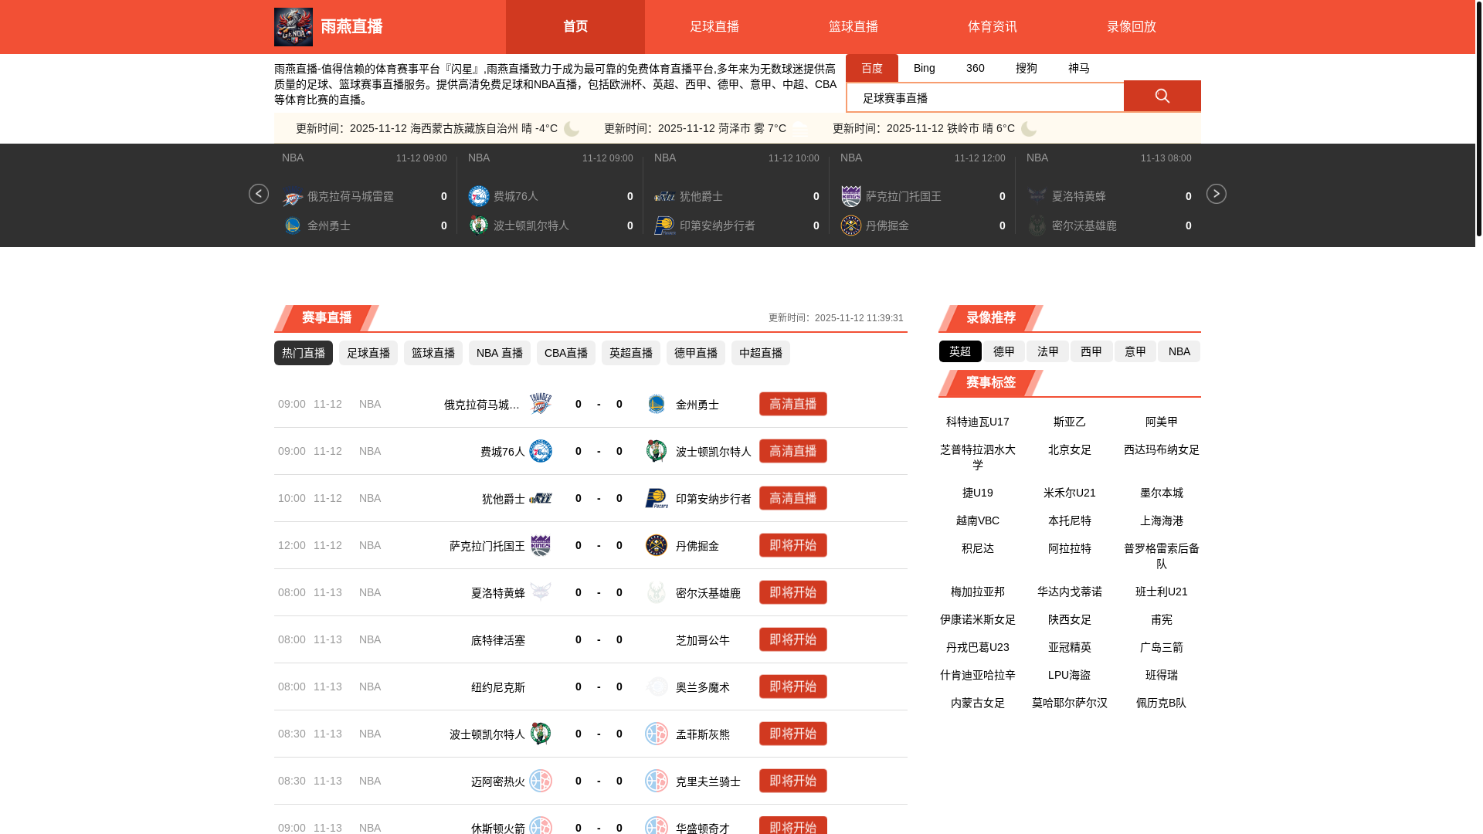Select NBA in 录像推荐 tabs
Image resolution: width=1483 pixels, height=834 pixels.
(1179, 351)
